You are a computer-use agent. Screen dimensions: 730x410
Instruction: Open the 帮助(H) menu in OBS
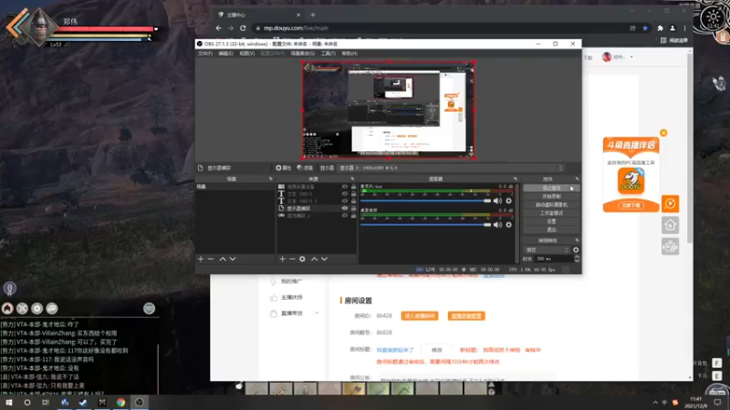[349, 54]
